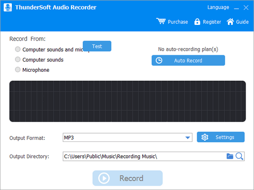Select the Computer sounds radio button
254x190 pixels.
pos(18,60)
